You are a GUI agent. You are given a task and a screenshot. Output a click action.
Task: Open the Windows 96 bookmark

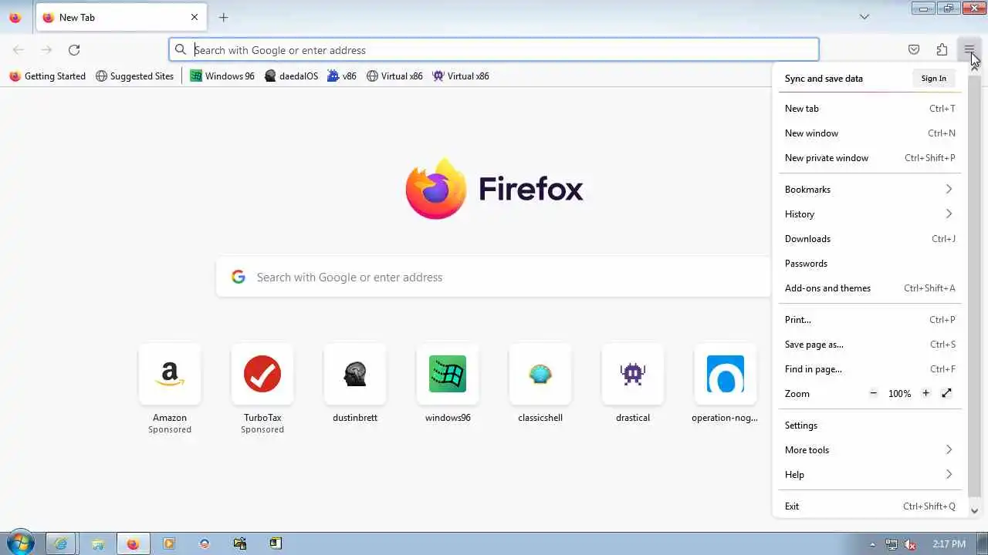pyautogui.click(x=222, y=76)
